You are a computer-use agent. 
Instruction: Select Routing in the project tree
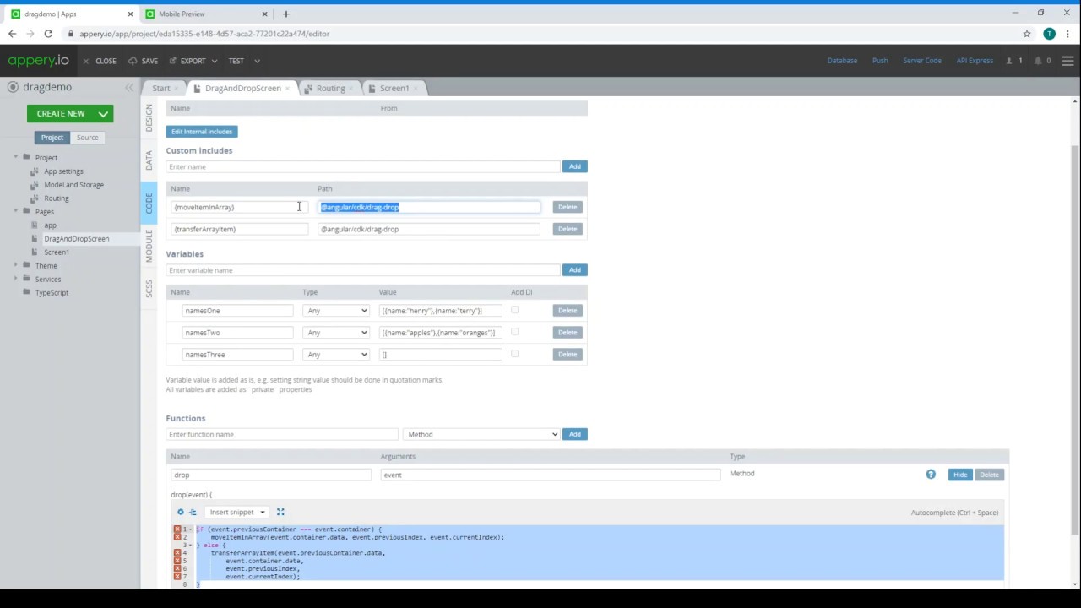click(x=57, y=198)
